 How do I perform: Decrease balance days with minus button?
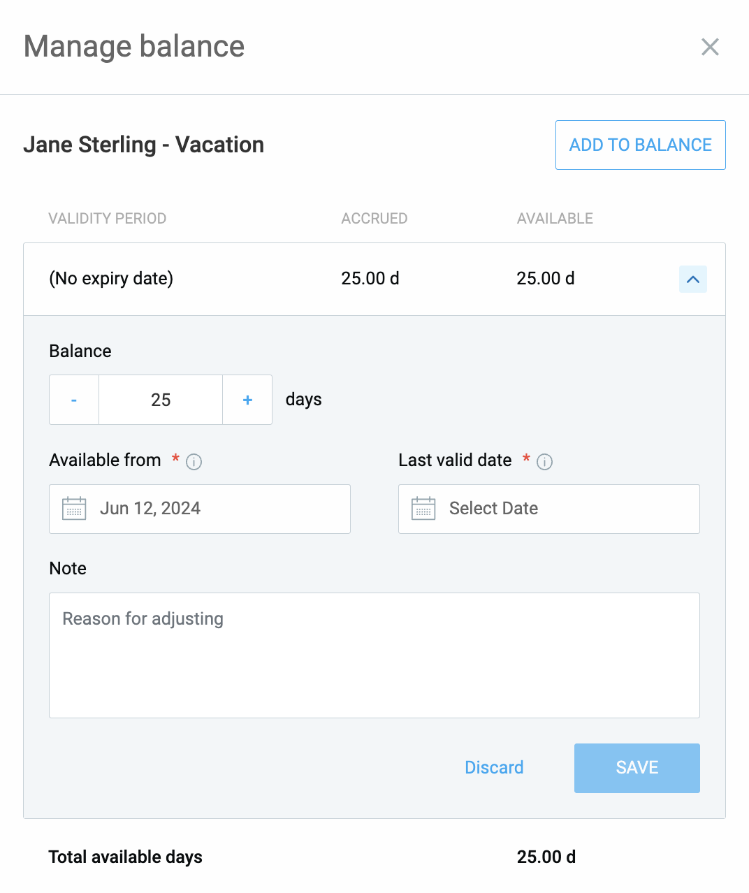point(74,400)
